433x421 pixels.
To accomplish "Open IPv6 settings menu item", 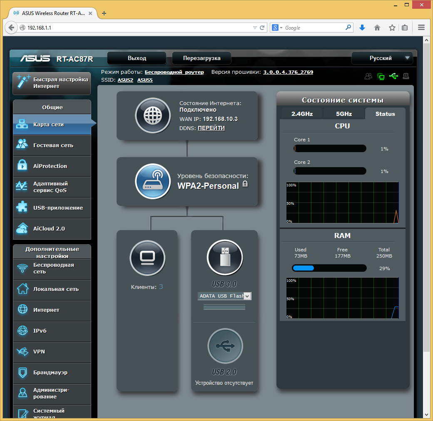I will click(x=52, y=331).
